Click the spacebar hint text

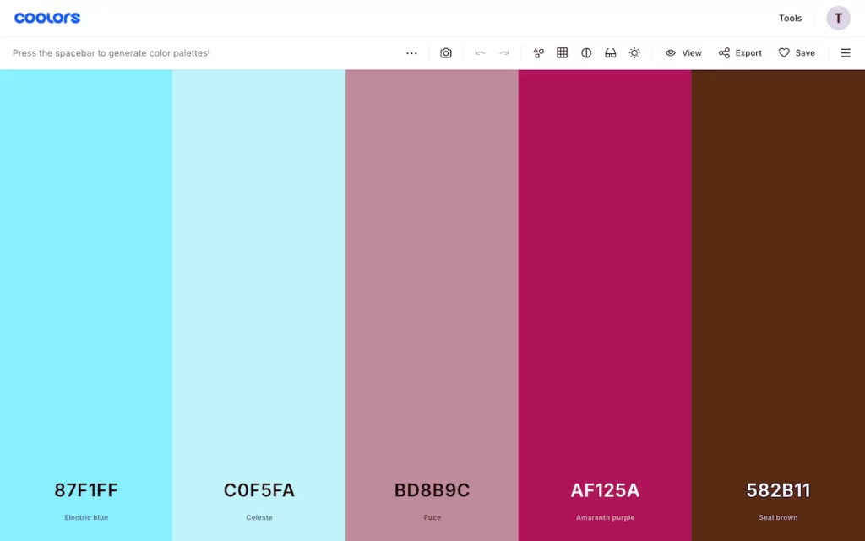coord(112,53)
